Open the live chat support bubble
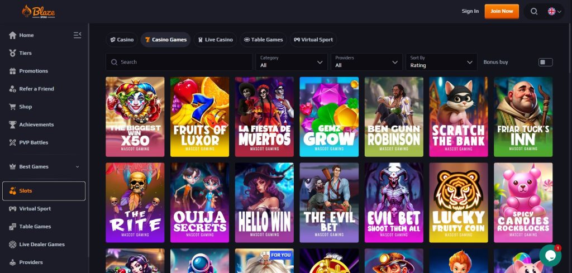 pos(550,255)
